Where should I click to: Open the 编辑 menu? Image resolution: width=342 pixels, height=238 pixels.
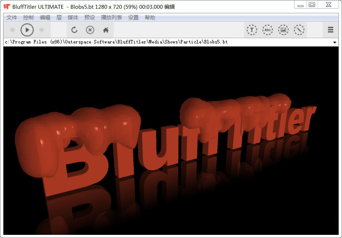(45, 18)
